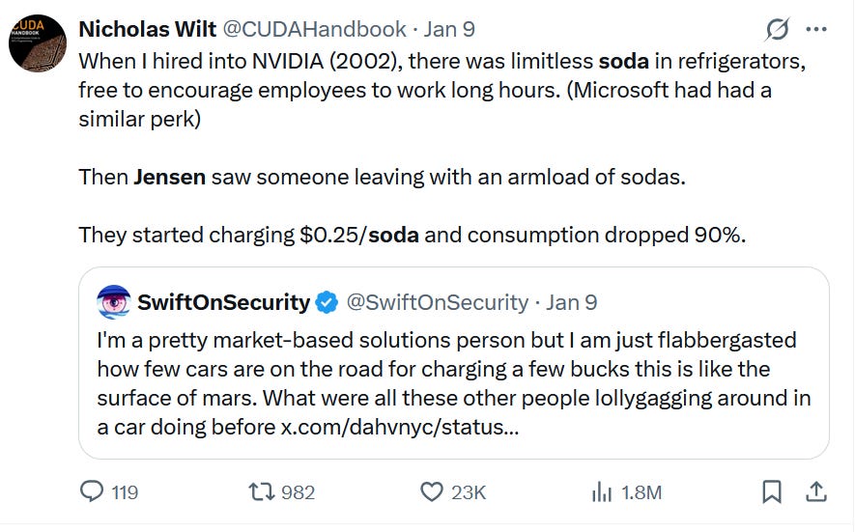Click the reply speech bubble icon
The height and width of the screenshot is (532, 855).
coord(92,492)
